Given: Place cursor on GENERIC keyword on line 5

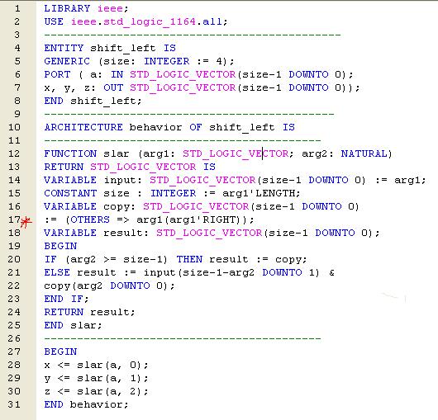Looking at the screenshot, I should pos(67,61).
